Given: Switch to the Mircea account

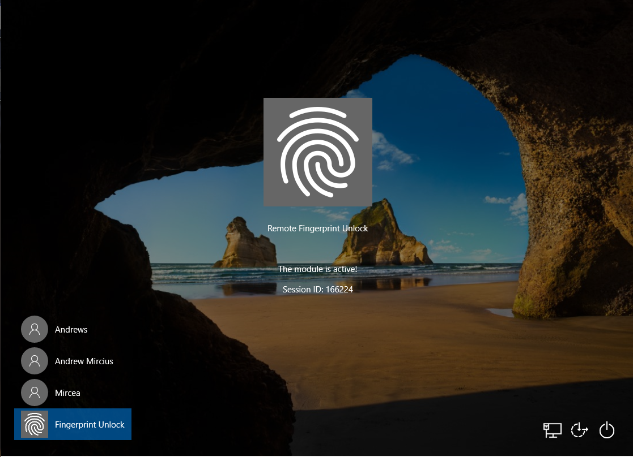Looking at the screenshot, I should coord(68,393).
